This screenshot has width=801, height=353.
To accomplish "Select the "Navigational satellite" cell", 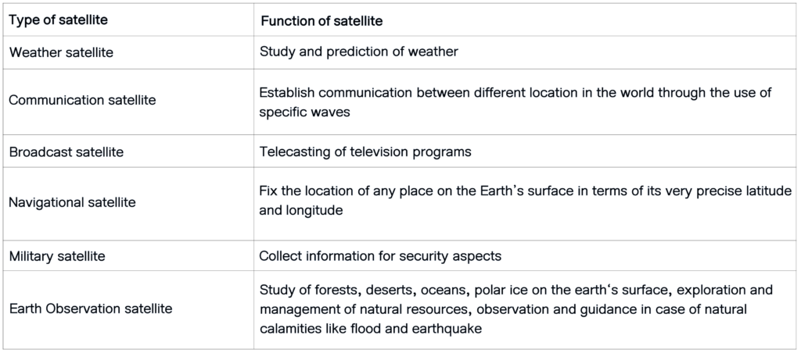I will point(128,204).
